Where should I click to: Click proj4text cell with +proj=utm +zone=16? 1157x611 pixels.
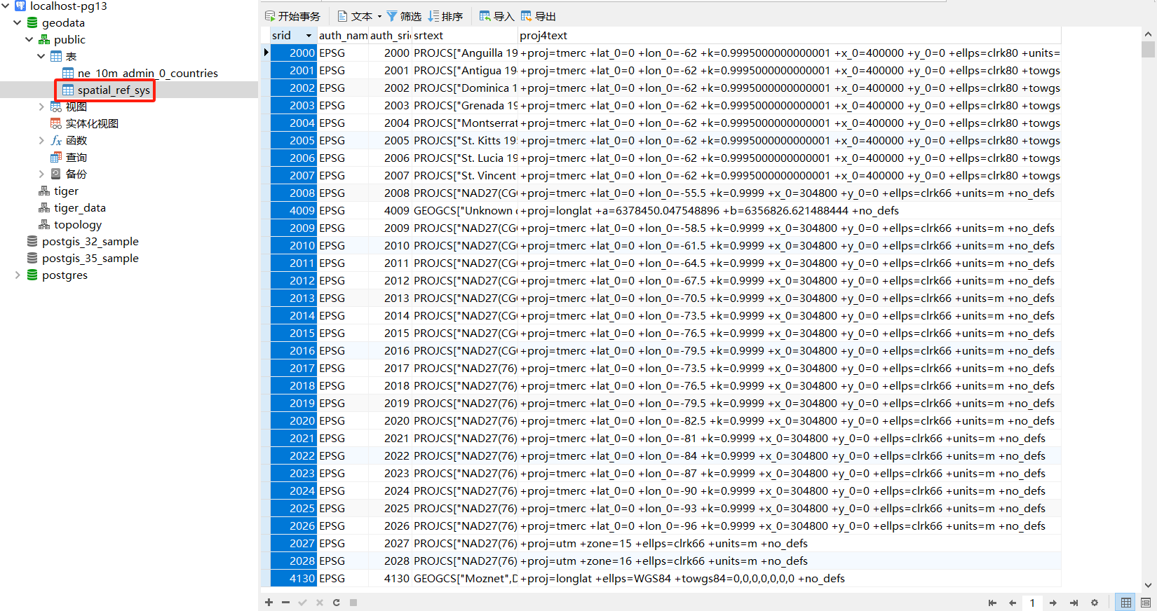pos(790,561)
